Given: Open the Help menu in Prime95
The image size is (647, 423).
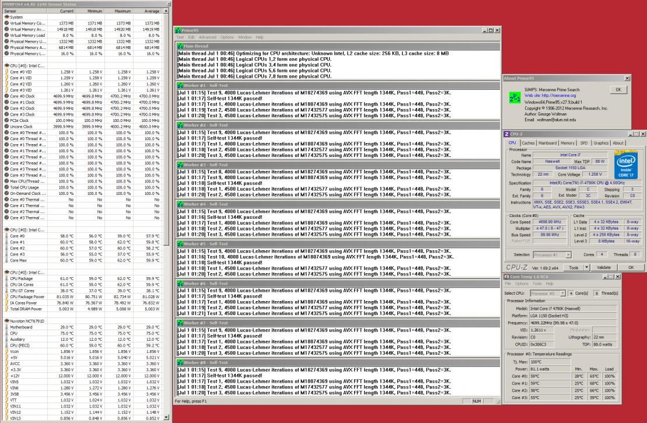Looking at the screenshot, I should [x=260, y=37].
